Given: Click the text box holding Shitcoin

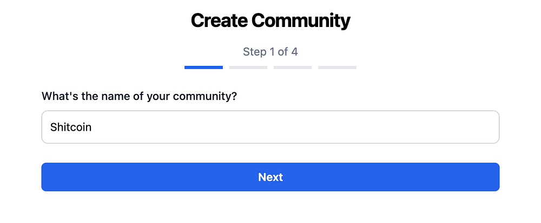Looking at the screenshot, I should click(x=270, y=127).
